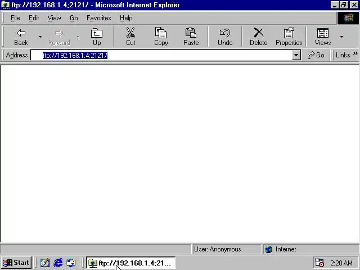Click the Links toolbar label
This screenshot has width=360, height=270.
coord(343,55)
